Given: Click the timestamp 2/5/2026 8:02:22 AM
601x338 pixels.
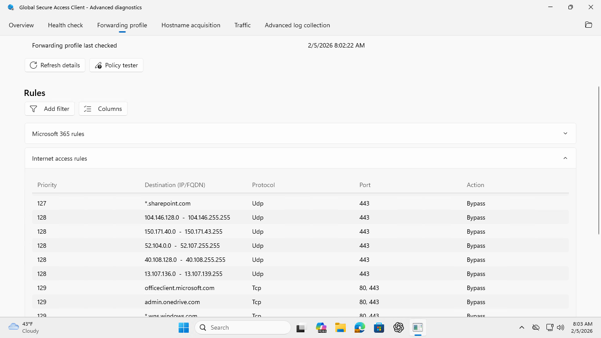Looking at the screenshot, I should (x=336, y=45).
